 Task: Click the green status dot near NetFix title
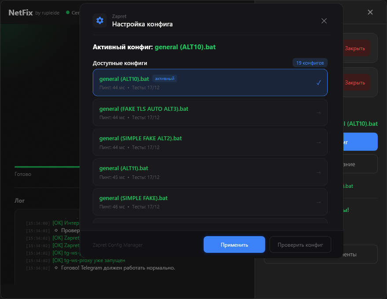click(x=68, y=12)
